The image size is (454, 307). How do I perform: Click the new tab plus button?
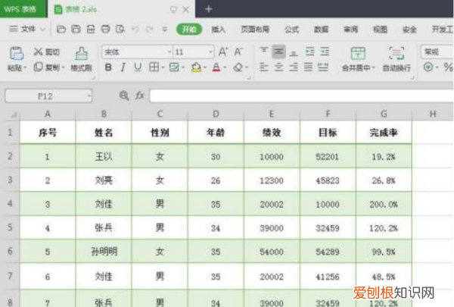pos(209,9)
